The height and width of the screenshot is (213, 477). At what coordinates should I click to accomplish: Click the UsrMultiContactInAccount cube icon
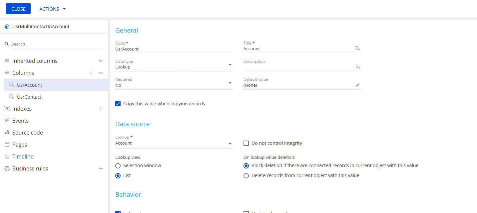7,27
